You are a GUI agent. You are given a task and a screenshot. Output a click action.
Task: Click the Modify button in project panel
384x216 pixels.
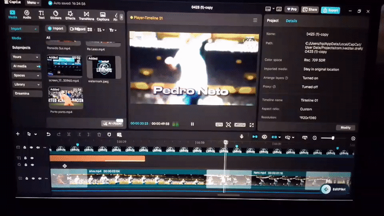[346, 127]
